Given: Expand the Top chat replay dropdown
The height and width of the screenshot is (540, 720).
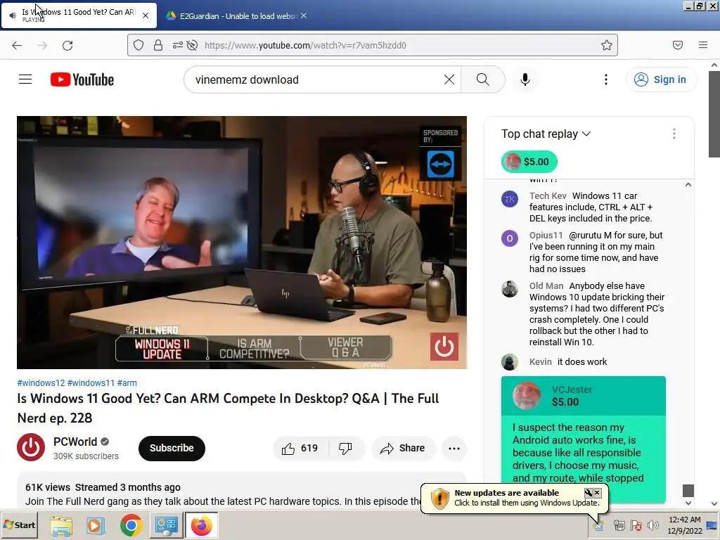Looking at the screenshot, I should [546, 134].
